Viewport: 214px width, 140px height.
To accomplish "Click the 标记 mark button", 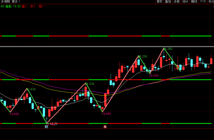I will point(211,2).
